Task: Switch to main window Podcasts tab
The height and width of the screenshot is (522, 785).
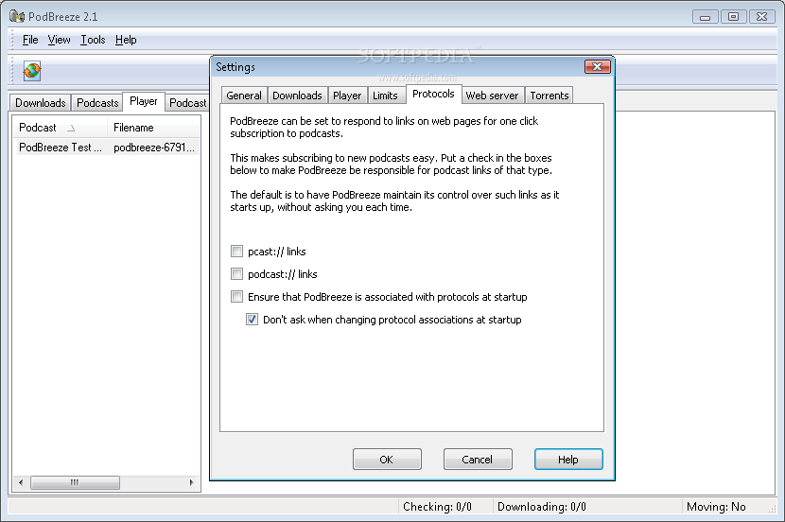Action: (x=97, y=102)
